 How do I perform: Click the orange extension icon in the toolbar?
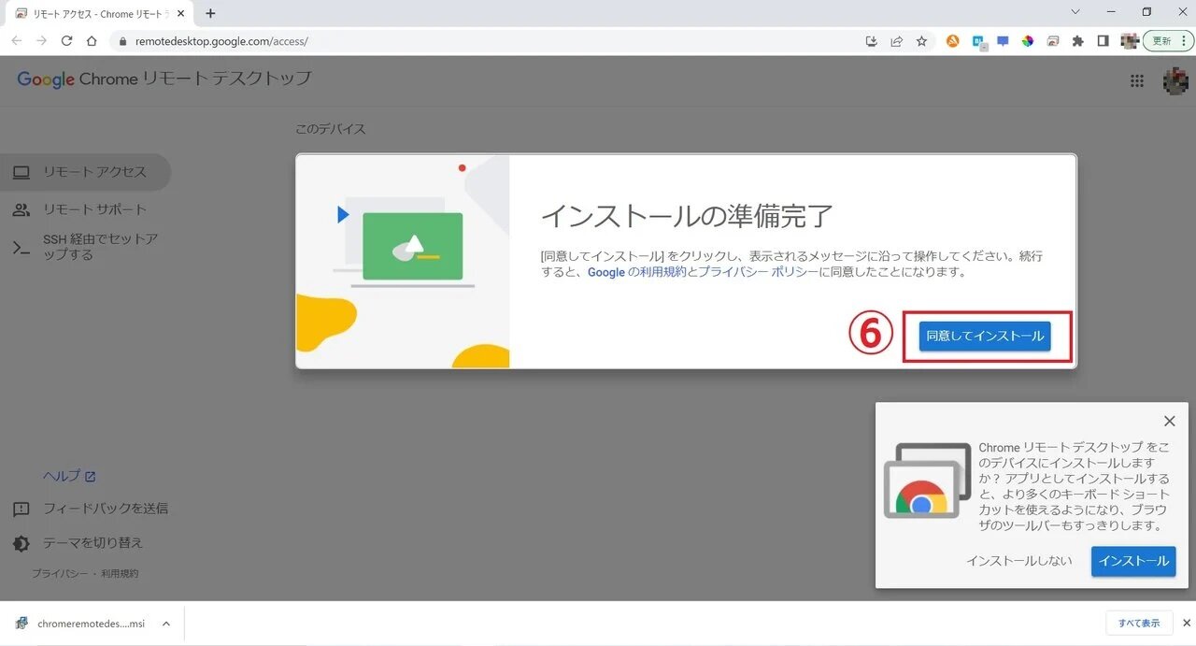(953, 41)
